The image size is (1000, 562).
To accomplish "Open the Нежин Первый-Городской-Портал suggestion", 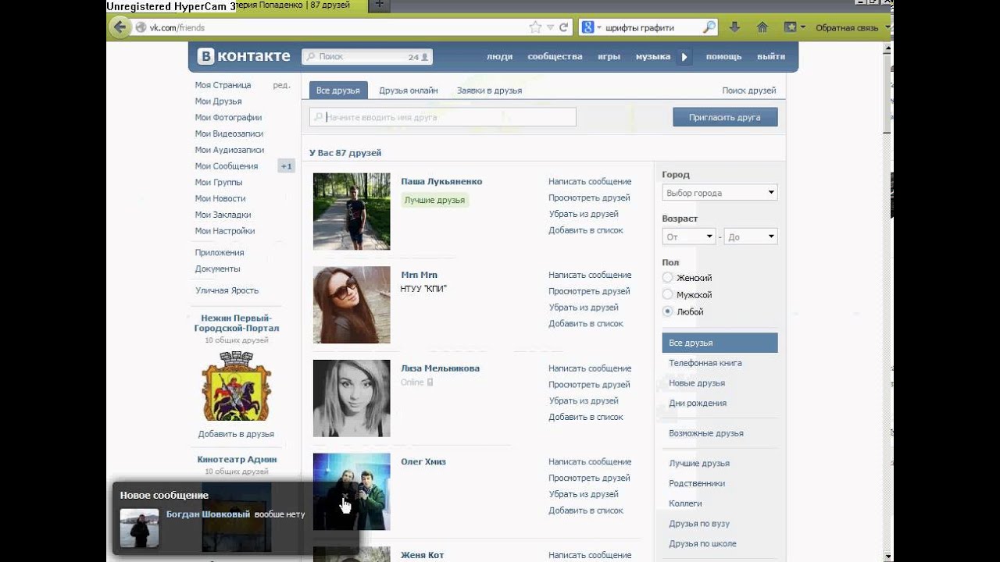I will pos(236,323).
